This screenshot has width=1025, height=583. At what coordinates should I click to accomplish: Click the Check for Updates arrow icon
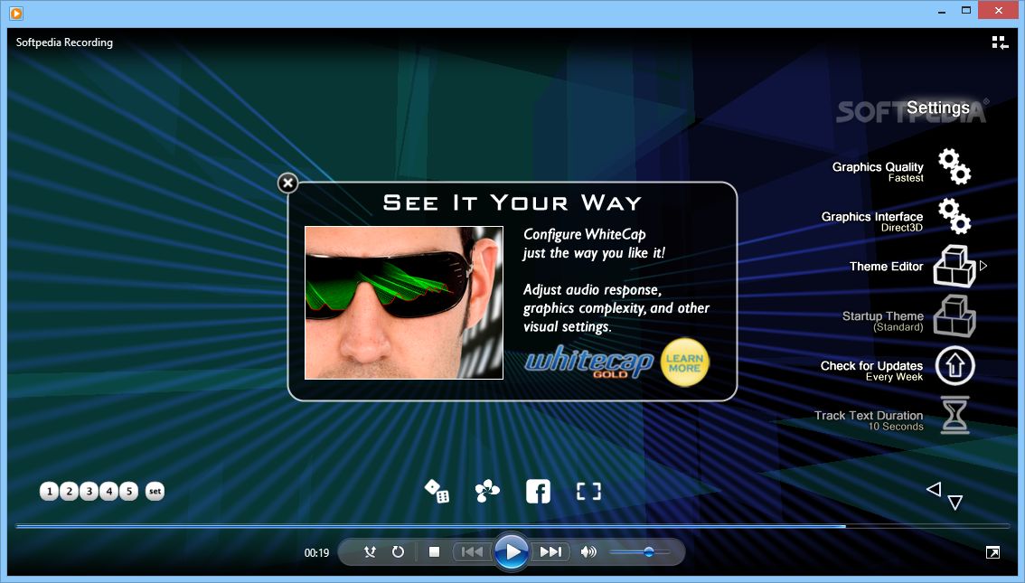954,365
